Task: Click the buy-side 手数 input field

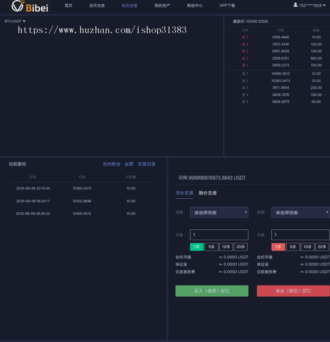Action: 219,235
